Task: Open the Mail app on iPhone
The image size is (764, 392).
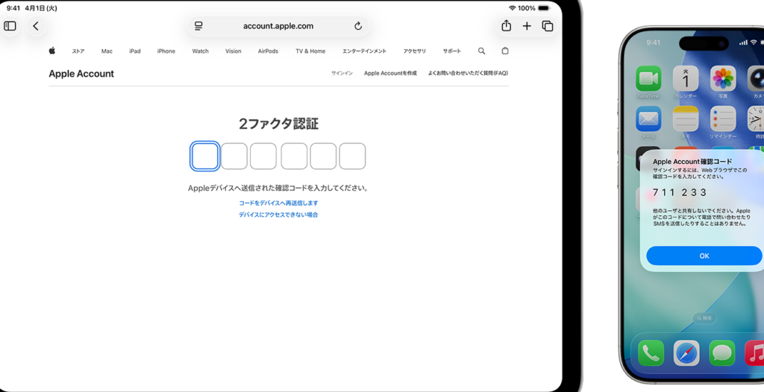Action: 648,118
